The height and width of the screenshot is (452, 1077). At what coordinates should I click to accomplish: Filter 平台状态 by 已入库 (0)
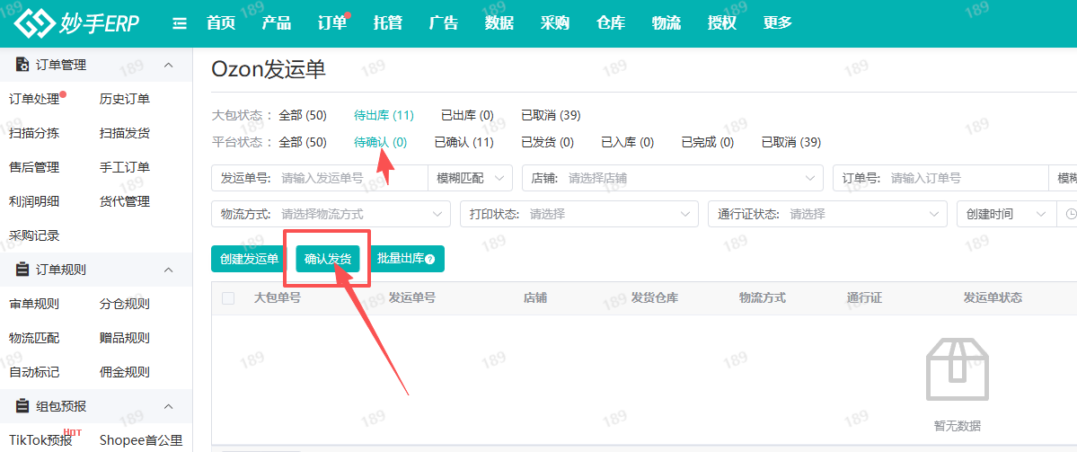[x=627, y=142]
